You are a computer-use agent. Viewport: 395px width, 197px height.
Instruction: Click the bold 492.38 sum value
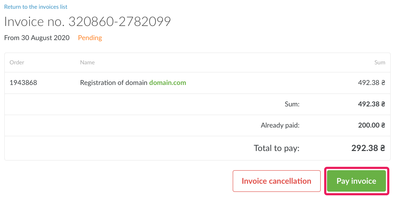(x=369, y=104)
